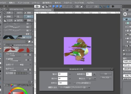Select the ケヤキの葉シルエット brush
Viewport: 131px width, 94px height.
pos(18,37)
